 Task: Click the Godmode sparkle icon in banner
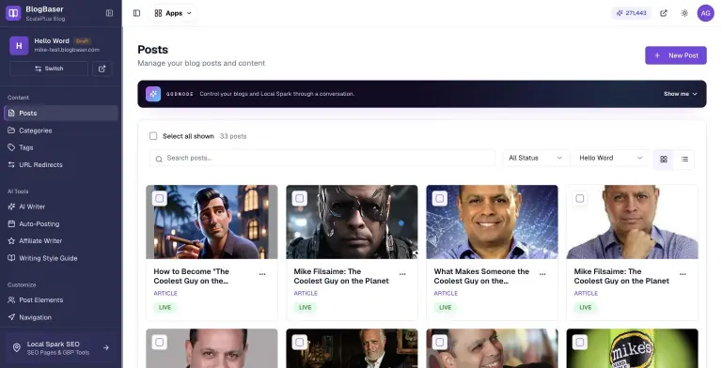(153, 94)
